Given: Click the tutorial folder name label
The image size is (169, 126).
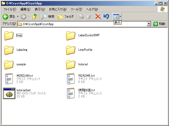Looking at the screenshot, I should click(x=83, y=64).
